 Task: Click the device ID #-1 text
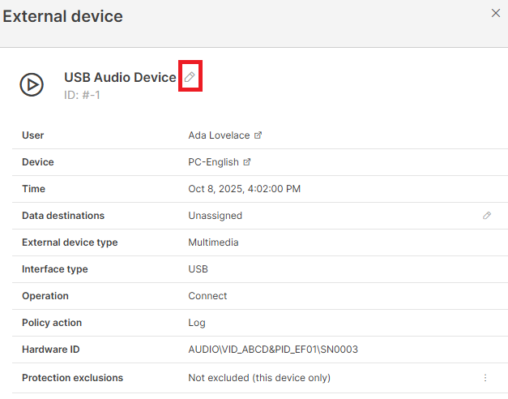point(82,95)
